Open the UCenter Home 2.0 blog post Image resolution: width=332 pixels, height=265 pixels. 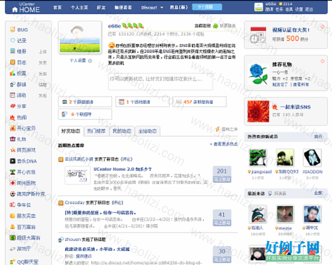(122, 169)
